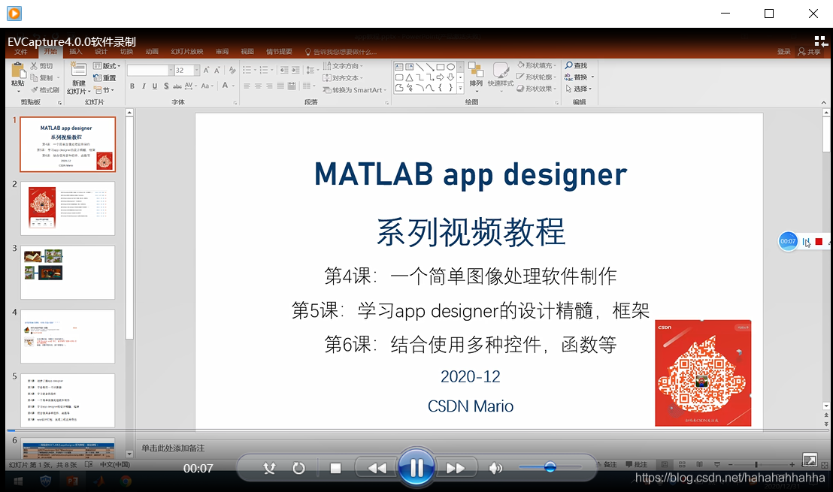Click the center align text icon
This screenshot has height=492, width=833.
pos(258,86)
